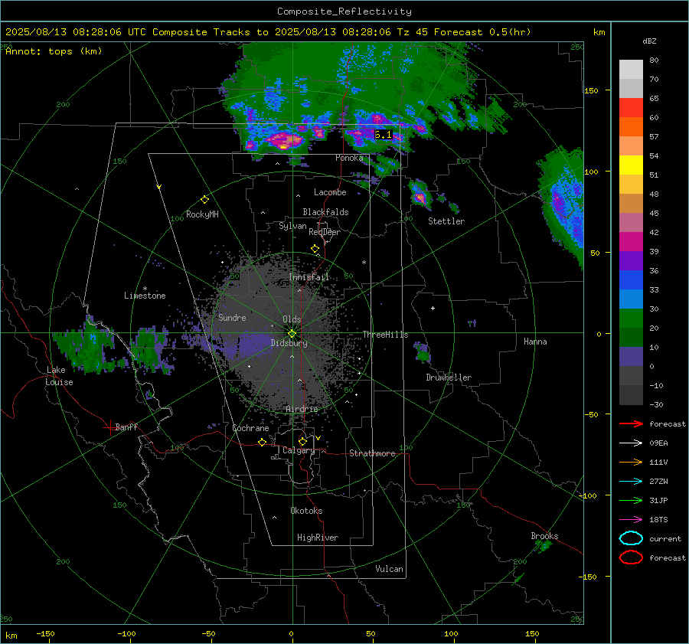Click the green 31JP arrow icon

coord(631,500)
